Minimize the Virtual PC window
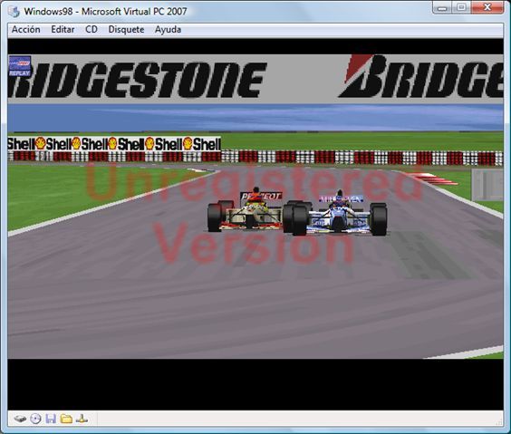 point(442,7)
